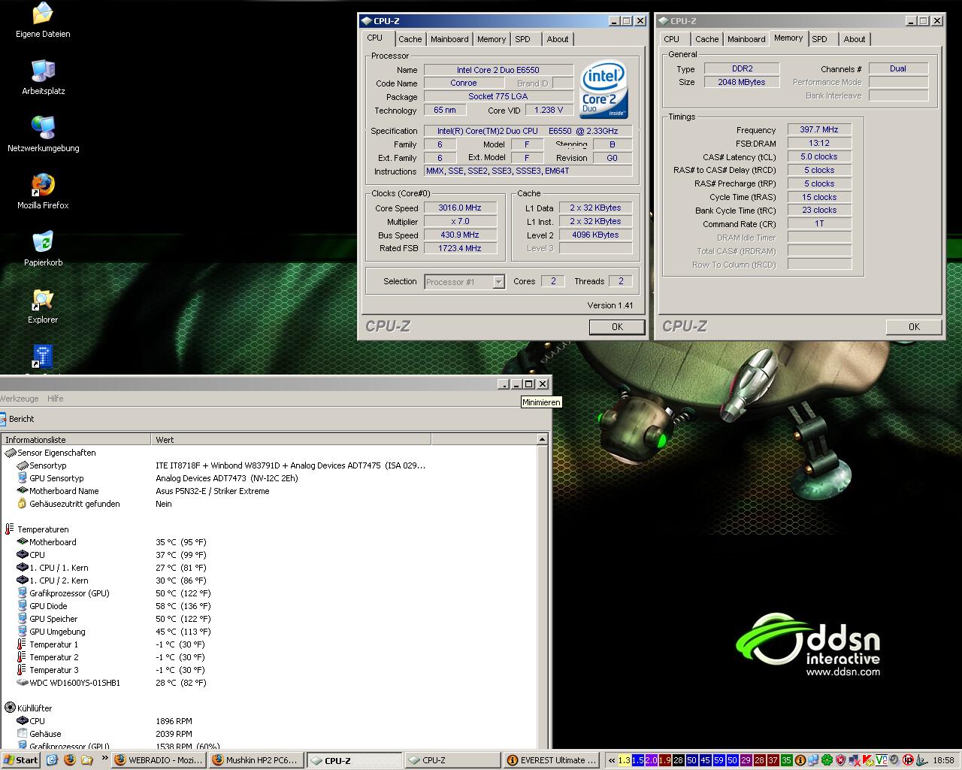
Task: Expand hidden tray icons with the arrow
Action: [612, 760]
